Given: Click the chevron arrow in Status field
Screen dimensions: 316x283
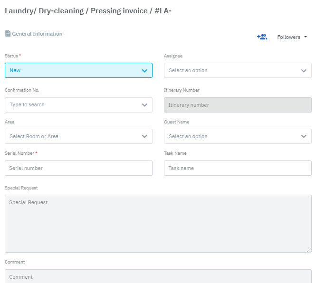Looking at the screenshot, I should tap(144, 71).
